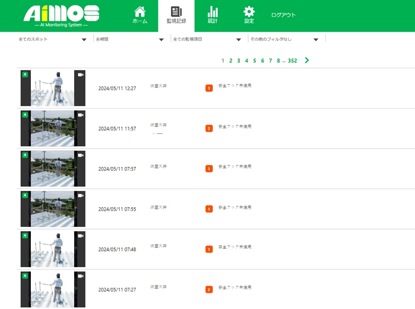Click 安全フック未使用 label on 07:57 record
Screen dimensions: 415x309
(x=235, y=166)
